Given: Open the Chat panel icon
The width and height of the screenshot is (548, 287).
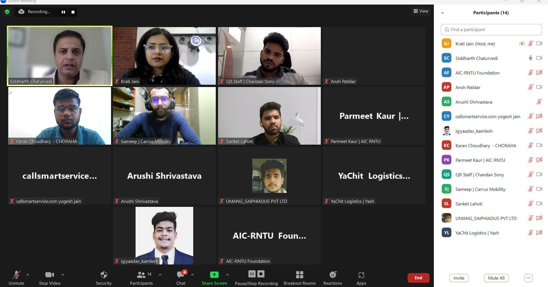Looking at the screenshot, I should tap(181, 275).
